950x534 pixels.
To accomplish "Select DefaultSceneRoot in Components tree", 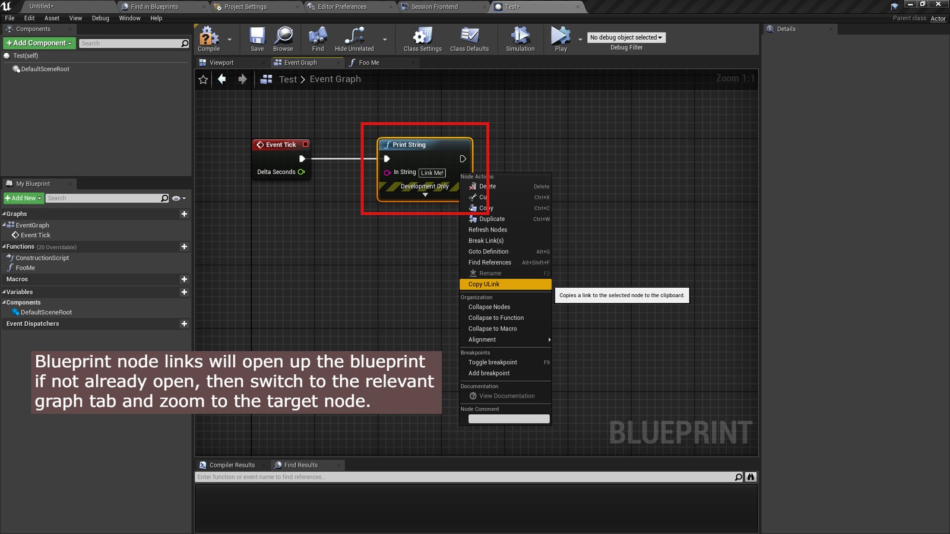I will pos(45,69).
